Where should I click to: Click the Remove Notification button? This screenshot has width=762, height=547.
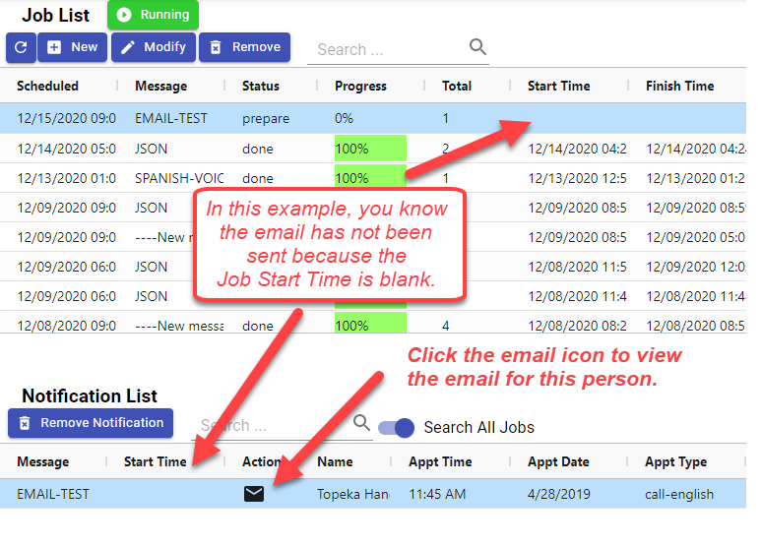tap(90, 423)
